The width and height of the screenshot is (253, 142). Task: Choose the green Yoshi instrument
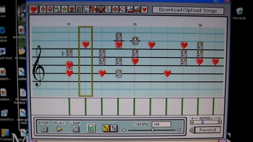pos(57,9)
